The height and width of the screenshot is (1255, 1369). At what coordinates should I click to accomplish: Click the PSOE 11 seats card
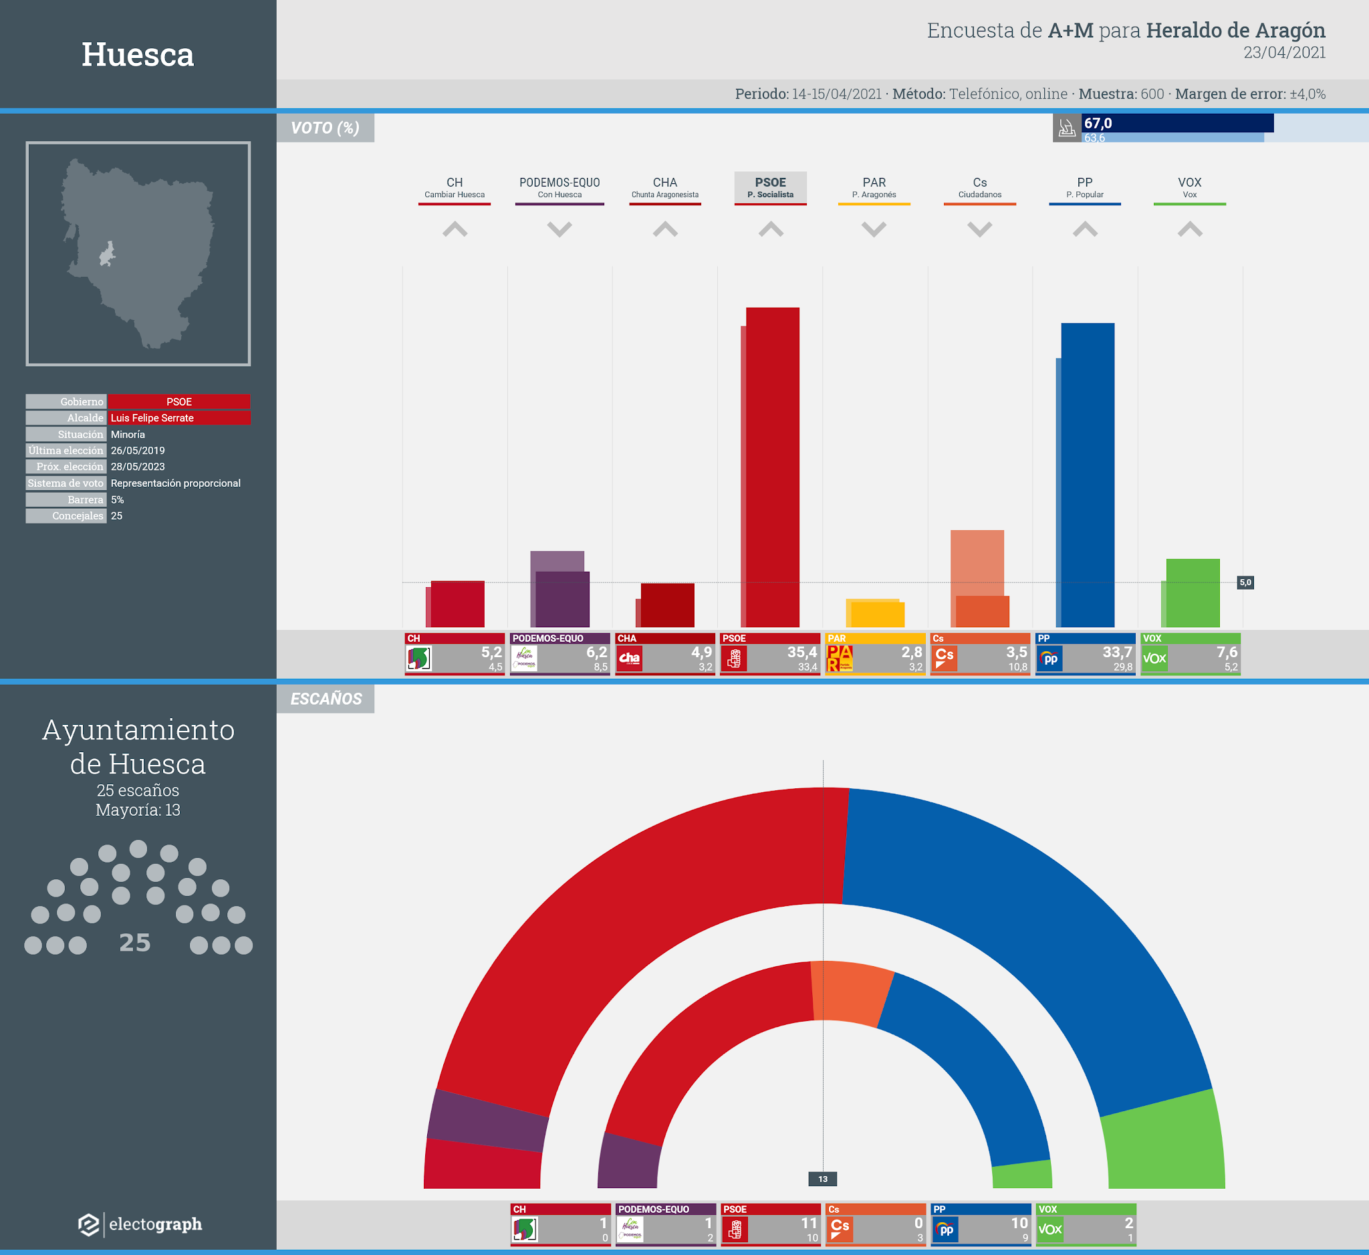point(771,1224)
